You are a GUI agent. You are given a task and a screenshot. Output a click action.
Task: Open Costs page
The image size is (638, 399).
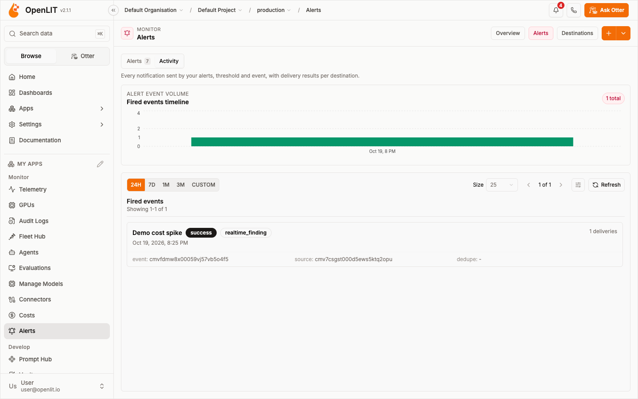[x=57, y=315]
